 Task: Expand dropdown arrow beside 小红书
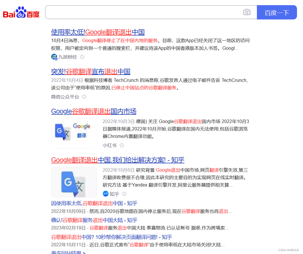[122, 145]
